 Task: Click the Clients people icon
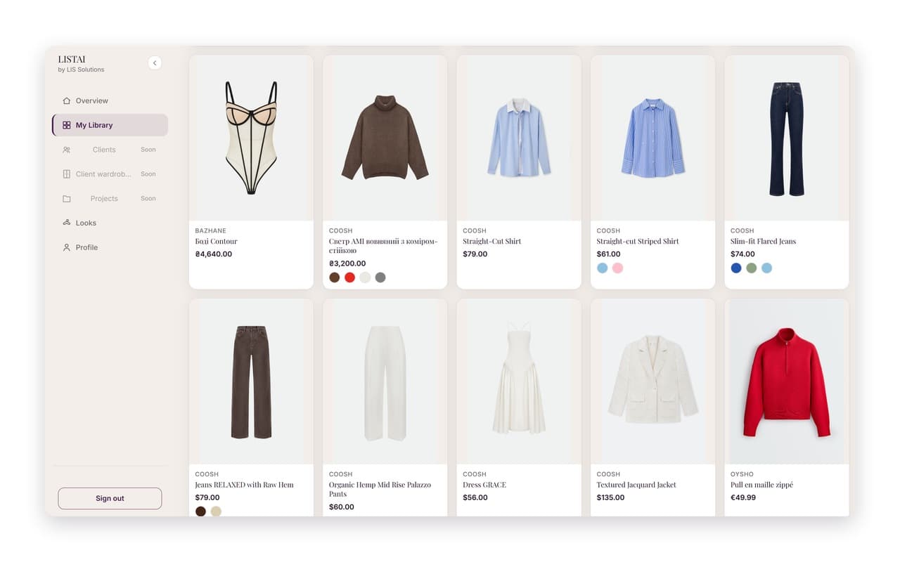click(67, 150)
